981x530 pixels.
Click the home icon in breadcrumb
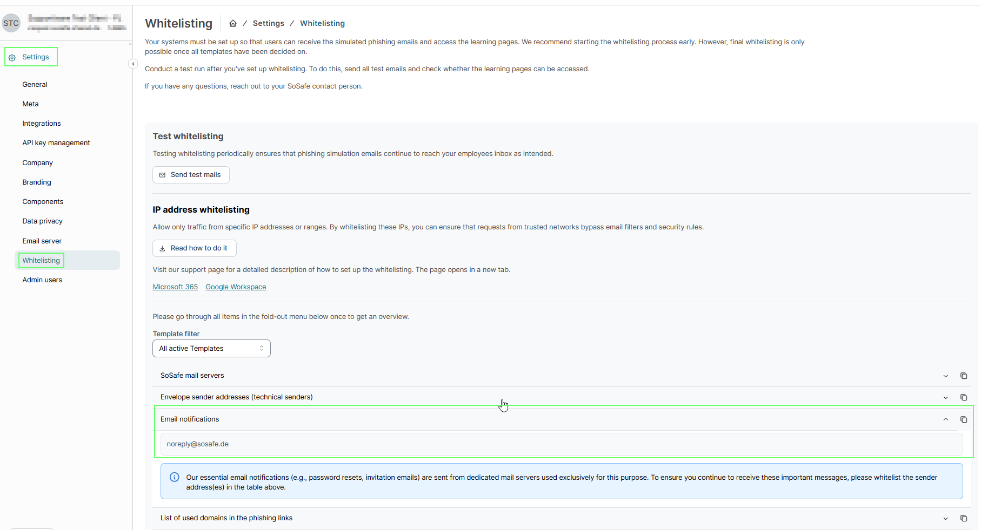pos(233,23)
